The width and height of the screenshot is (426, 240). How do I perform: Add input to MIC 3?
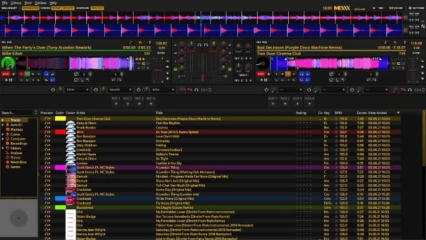pyautogui.click(x=139, y=104)
